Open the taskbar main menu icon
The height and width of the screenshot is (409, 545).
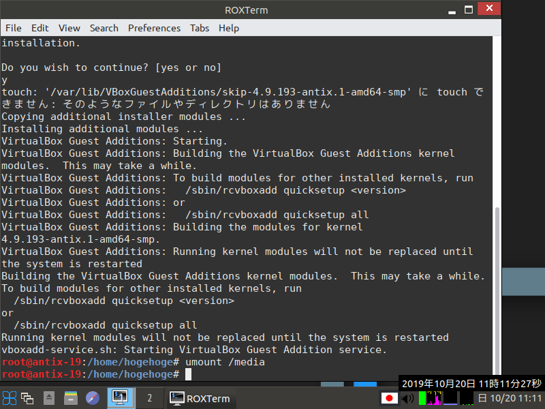click(x=10, y=398)
